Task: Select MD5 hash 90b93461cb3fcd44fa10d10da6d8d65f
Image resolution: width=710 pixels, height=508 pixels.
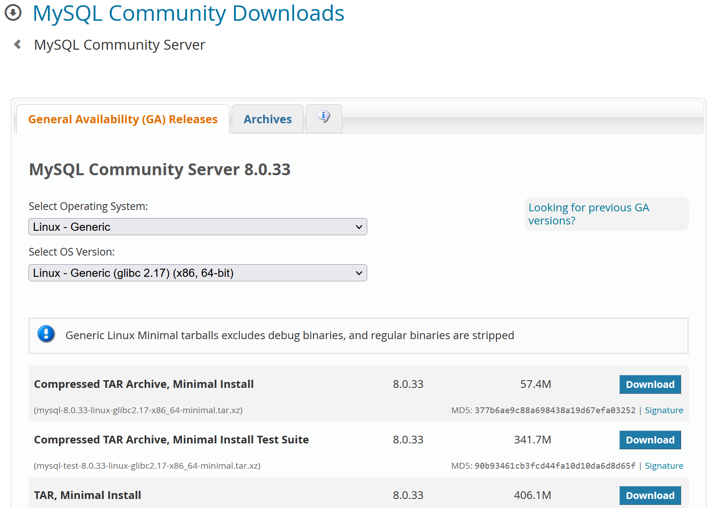Action: click(x=555, y=466)
